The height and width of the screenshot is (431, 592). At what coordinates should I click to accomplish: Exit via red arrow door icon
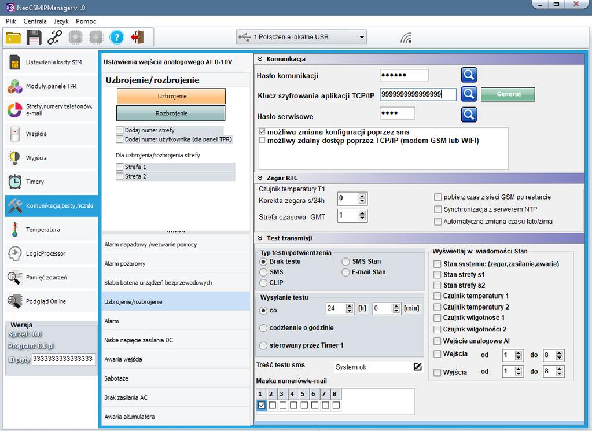(137, 38)
